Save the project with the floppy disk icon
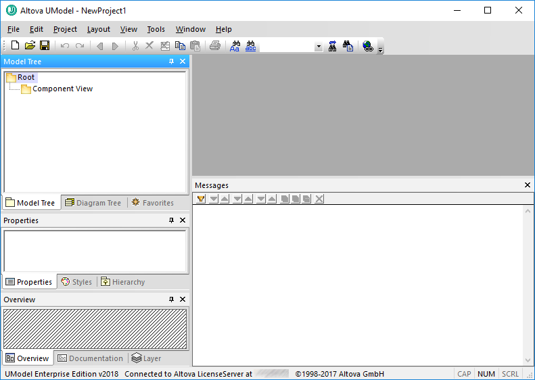This screenshot has height=380, width=535. [x=45, y=46]
